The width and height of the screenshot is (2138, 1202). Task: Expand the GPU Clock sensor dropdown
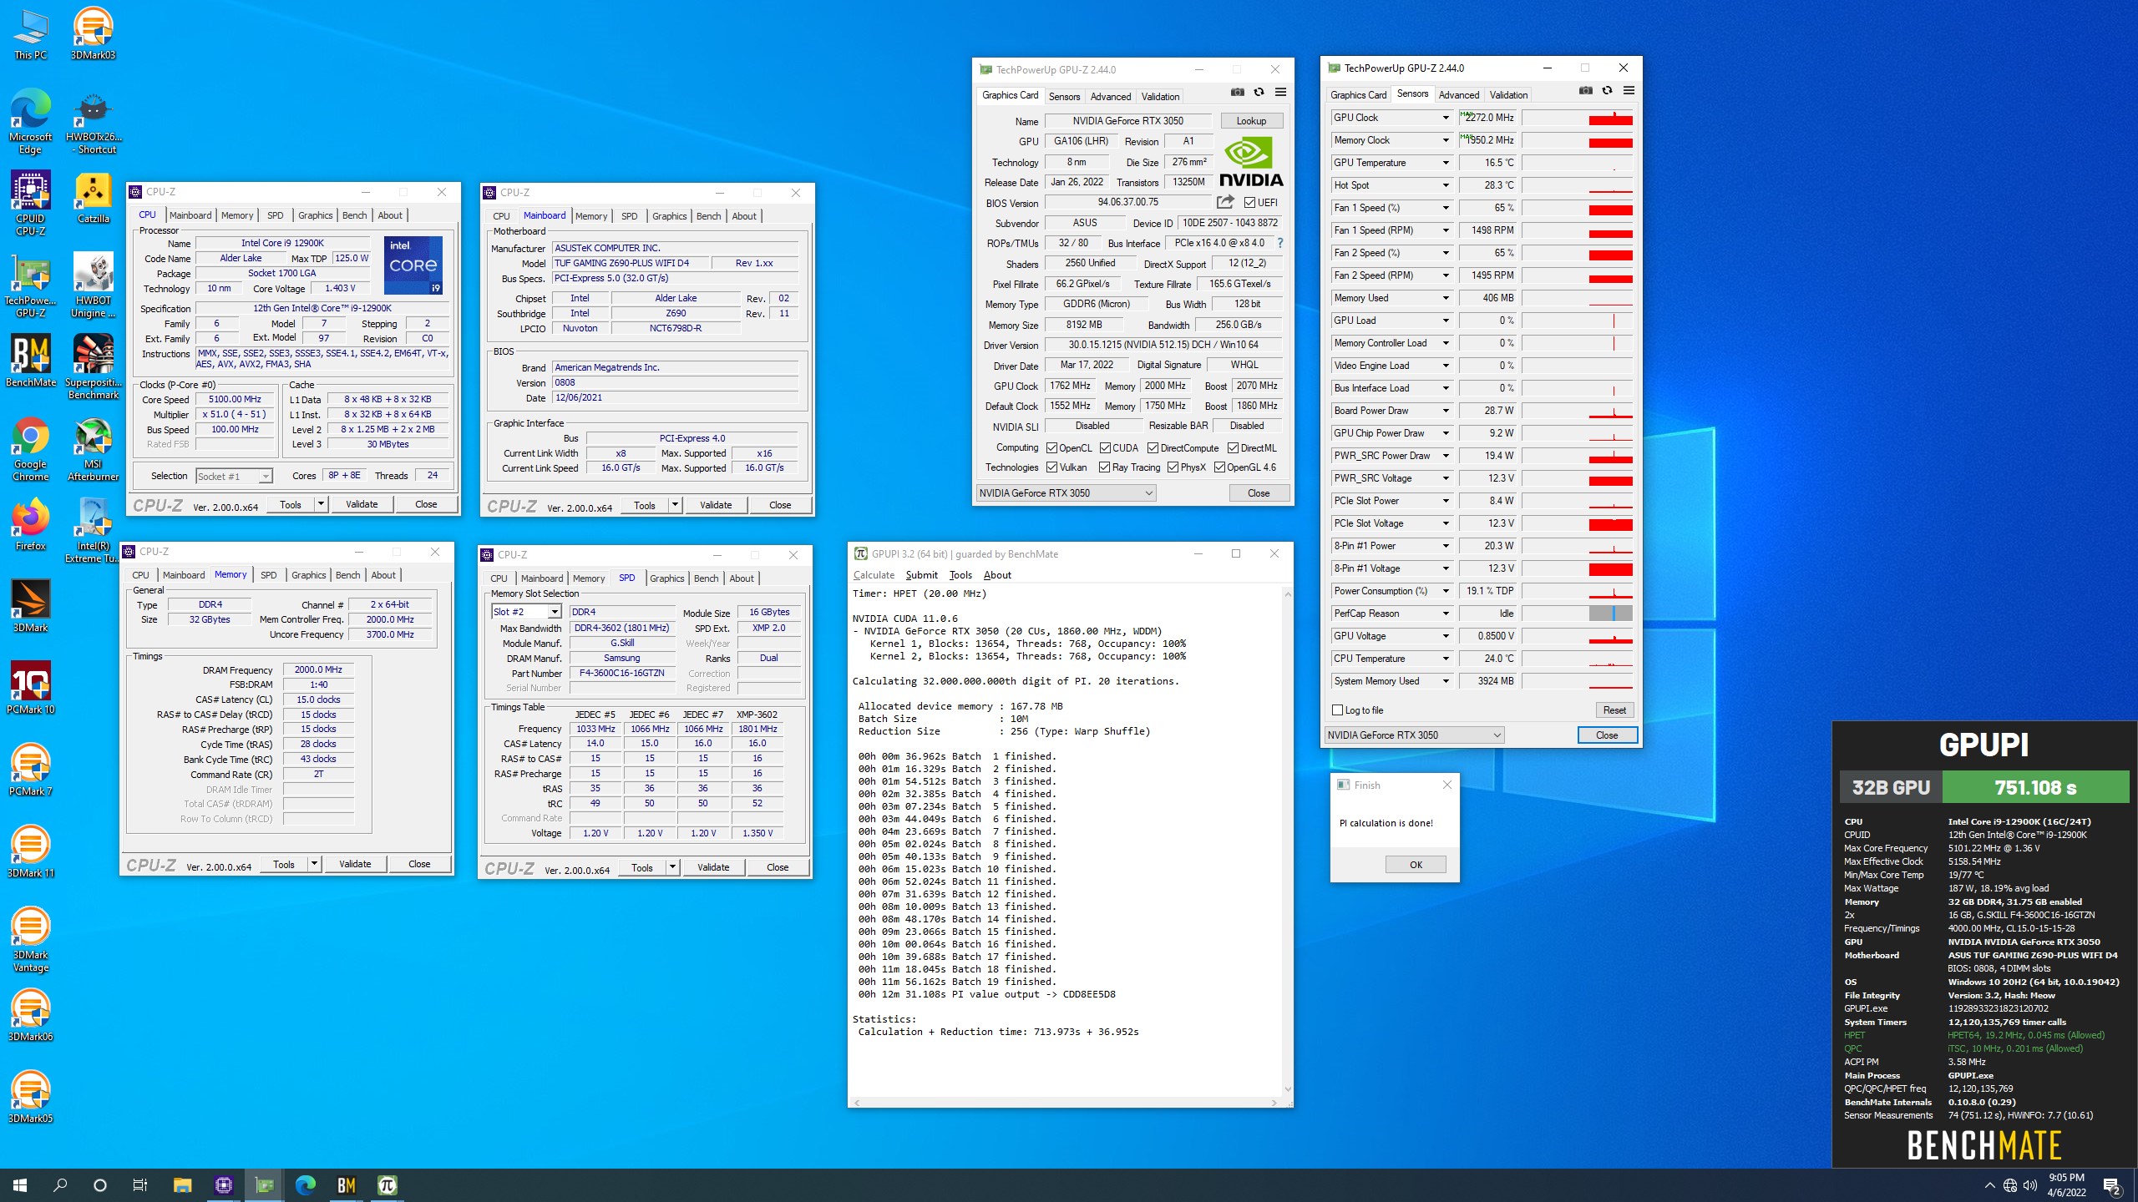[x=1446, y=118]
